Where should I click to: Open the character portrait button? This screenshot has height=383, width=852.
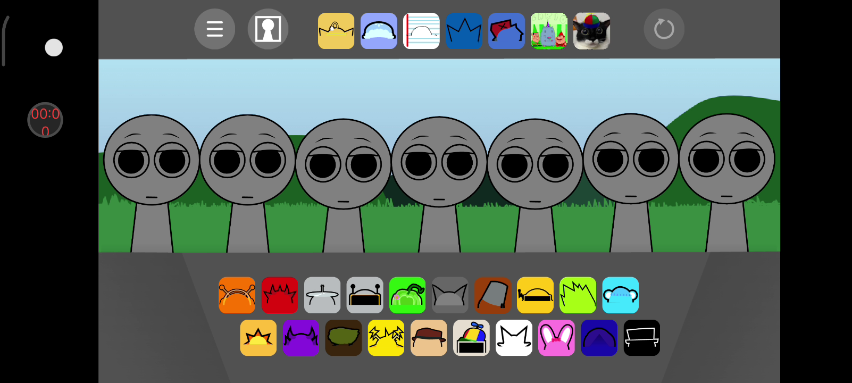coord(268,29)
